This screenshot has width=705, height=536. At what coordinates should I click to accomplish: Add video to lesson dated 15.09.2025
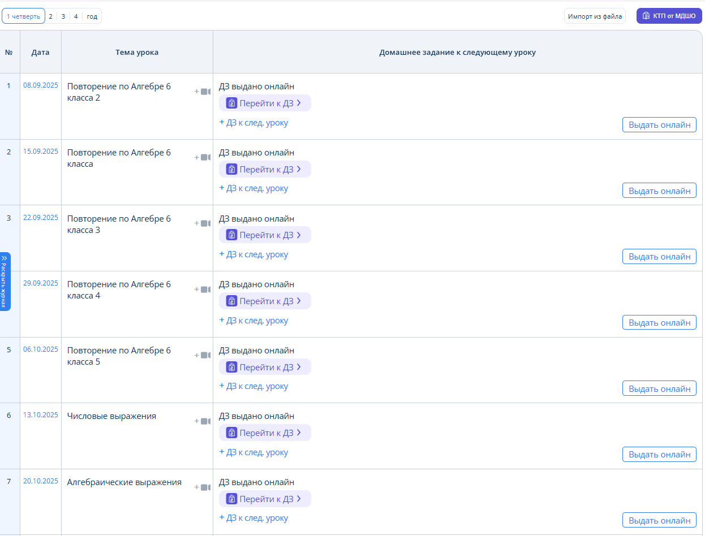click(x=203, y=158)
